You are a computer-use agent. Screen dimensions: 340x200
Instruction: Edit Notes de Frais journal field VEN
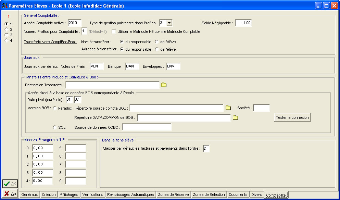(x=97, y=66)
